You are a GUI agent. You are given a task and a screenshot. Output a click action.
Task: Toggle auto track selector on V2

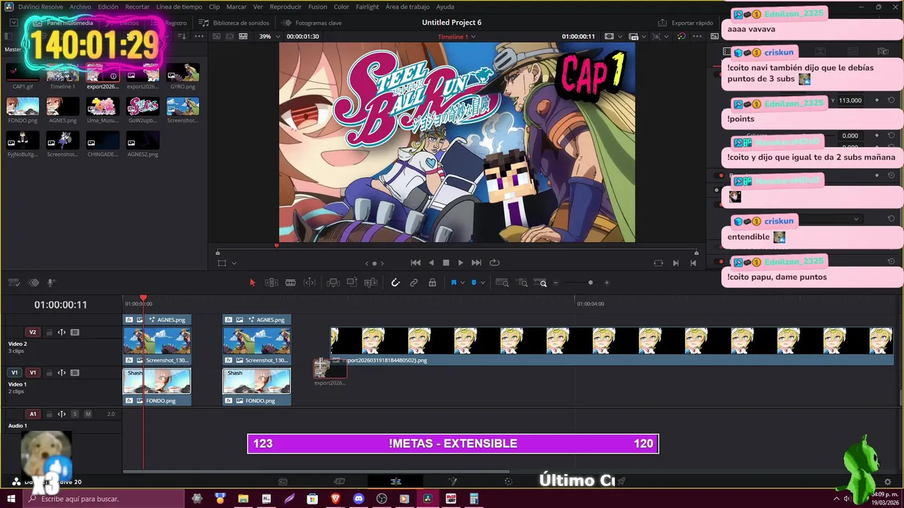coord(61,332)
